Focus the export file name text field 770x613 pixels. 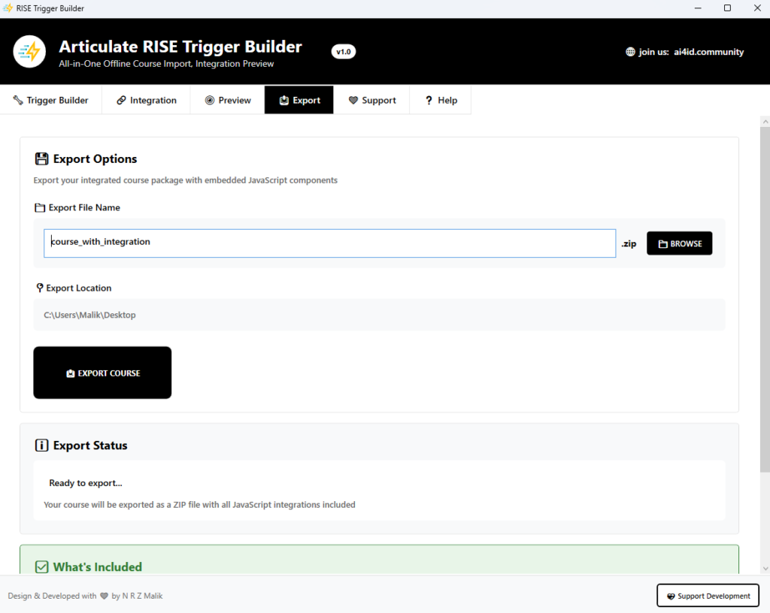point(329,243)
